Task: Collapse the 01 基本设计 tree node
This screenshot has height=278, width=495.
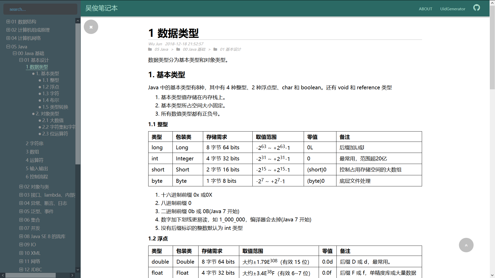Action: (21, 60)
